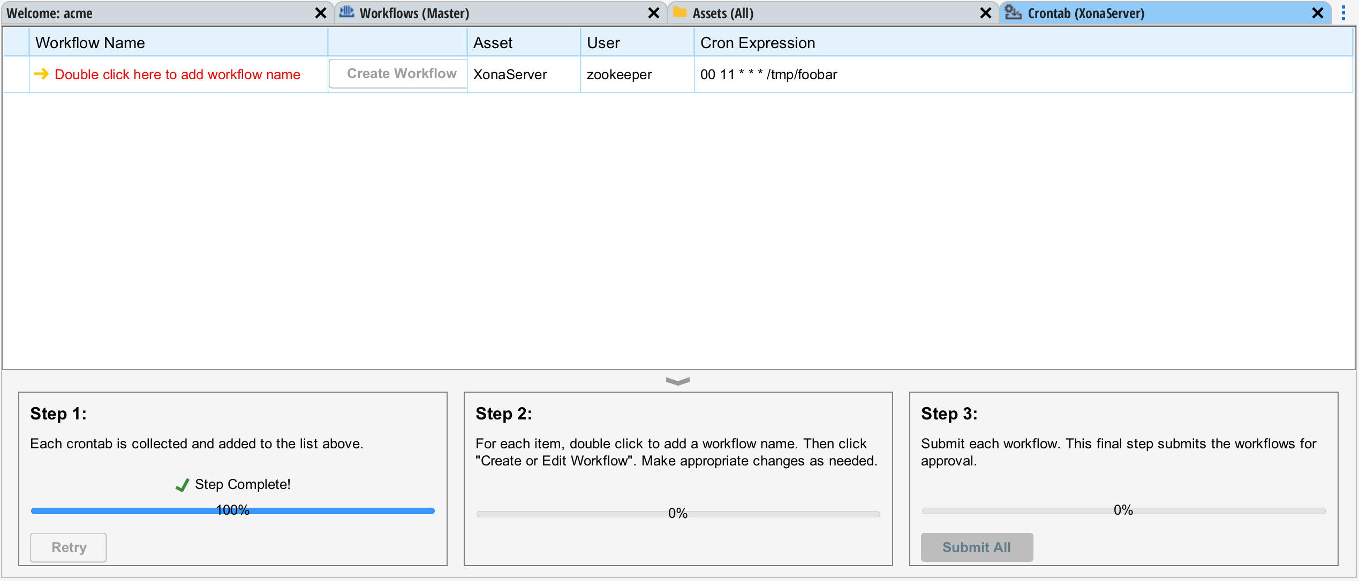Click the Step 1 100% progress bar
This screenshot has height=581, width=1359.
tap(232, 511)
